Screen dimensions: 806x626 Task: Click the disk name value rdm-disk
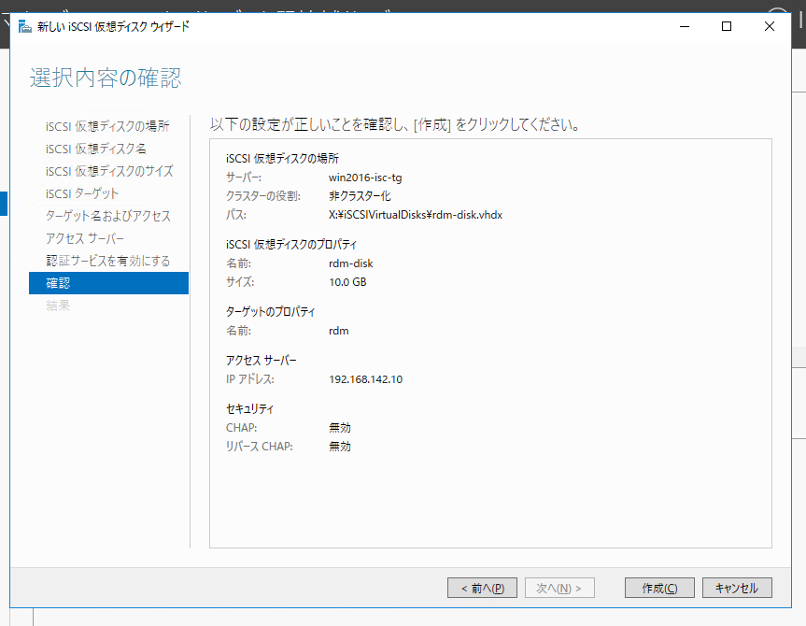point(350,263)
